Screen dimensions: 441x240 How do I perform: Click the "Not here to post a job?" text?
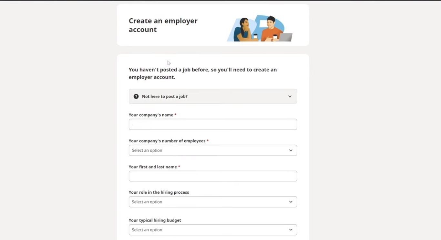click(x=165, y=96)
